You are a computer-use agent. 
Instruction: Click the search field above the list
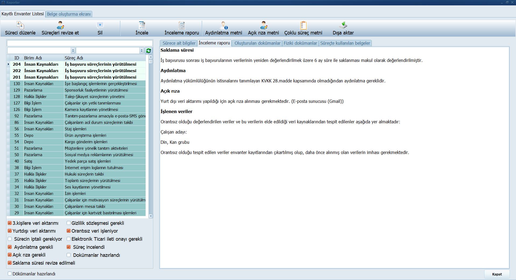click(80, 43)
